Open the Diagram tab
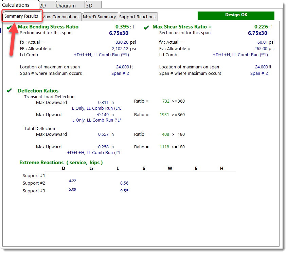 [66, 5]
